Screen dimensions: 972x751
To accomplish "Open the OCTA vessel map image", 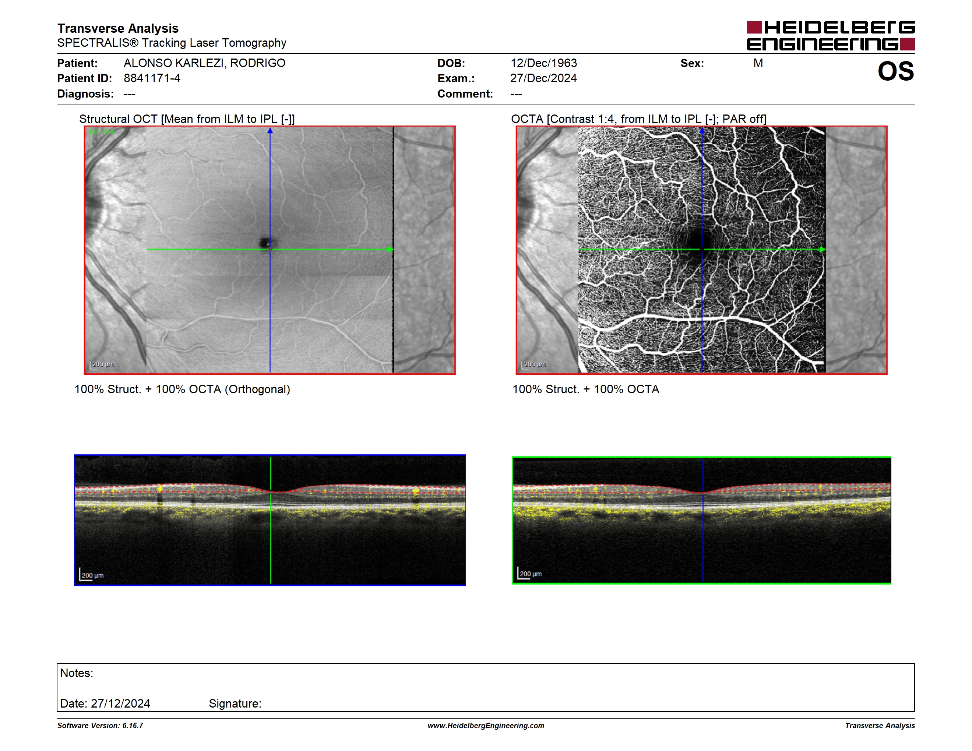I will (x=701, y=250).
